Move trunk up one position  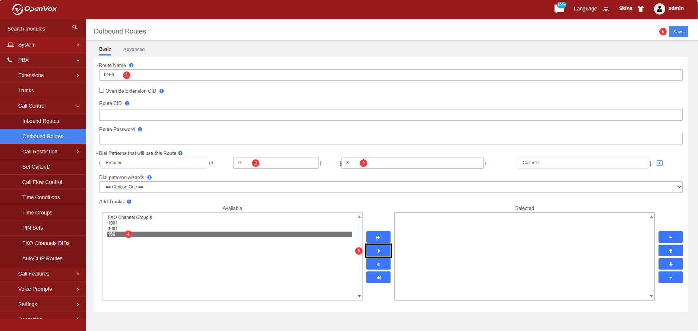[x=670, y=251]
